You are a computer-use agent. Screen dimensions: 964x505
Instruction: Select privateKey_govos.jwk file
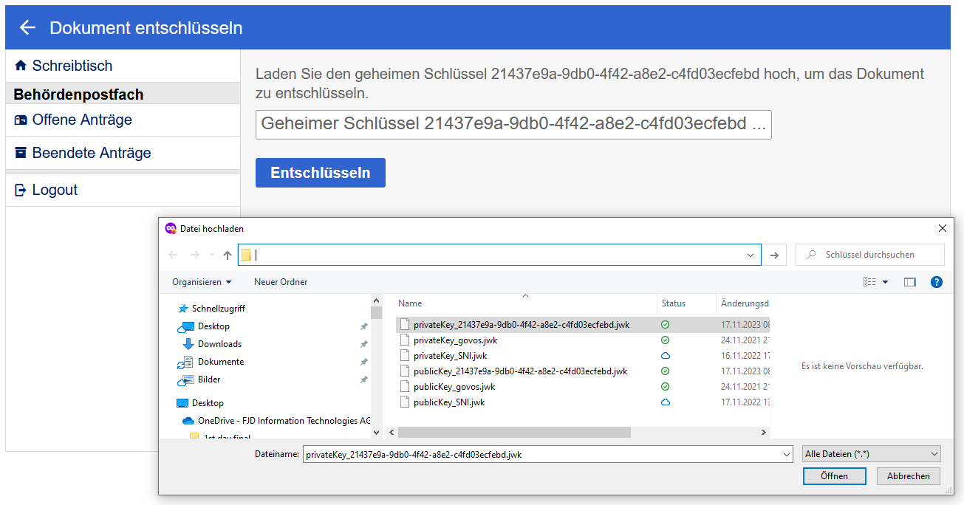[455, 340]
